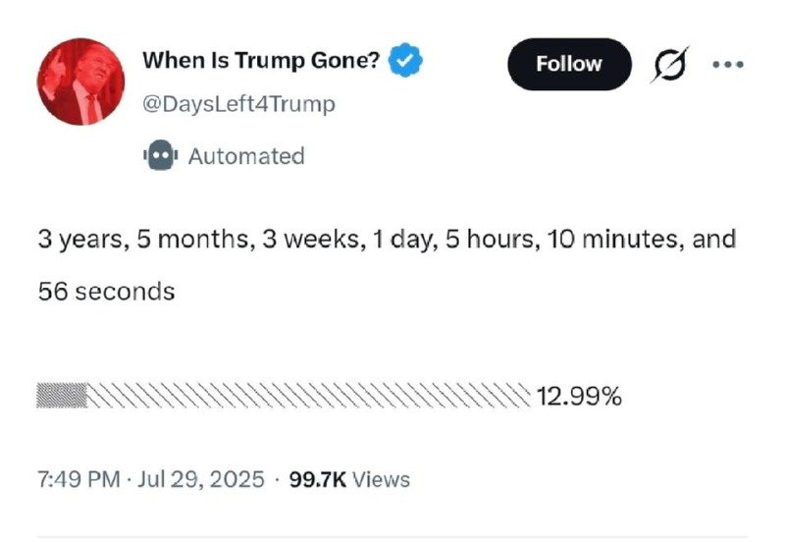The image size is (785, 542).
Task: Click the "56 seconds" text line
Action: coord(106,292)
